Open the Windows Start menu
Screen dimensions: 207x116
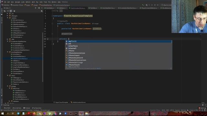[x=2, y=113]
